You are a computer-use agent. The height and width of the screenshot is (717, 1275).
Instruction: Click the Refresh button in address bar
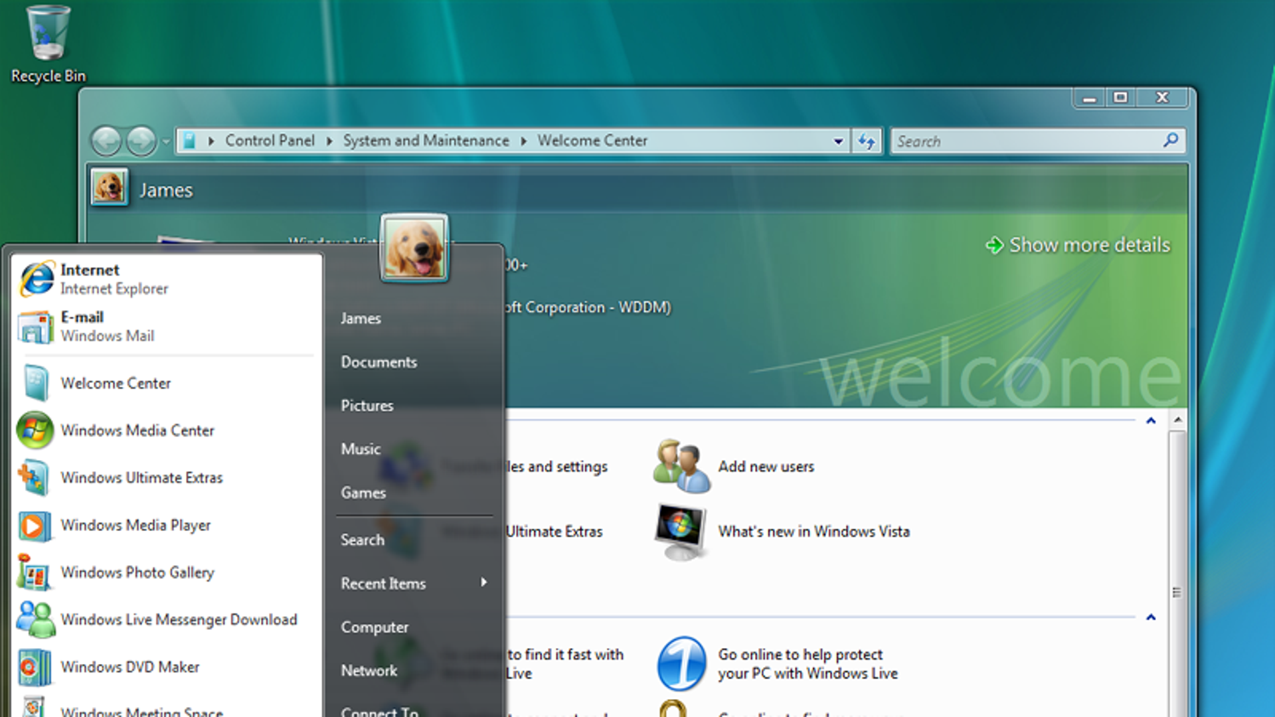point(867,141)
